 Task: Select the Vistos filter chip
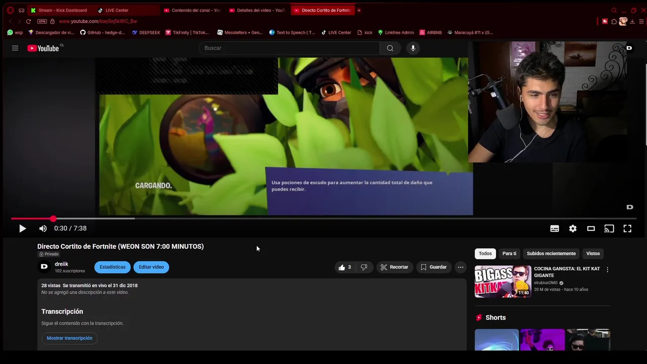click(x=593, y=254)
